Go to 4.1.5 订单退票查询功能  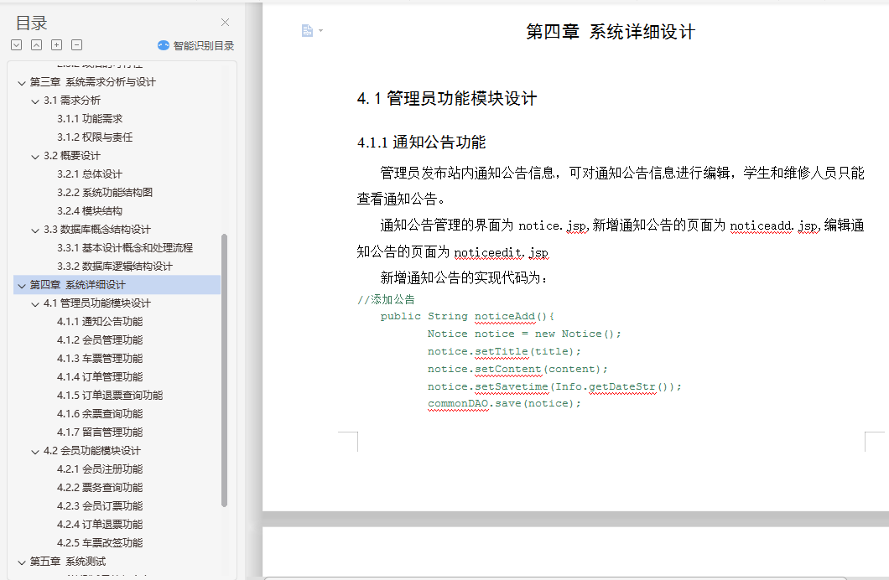pyautogui.click(x=110, y=395)
